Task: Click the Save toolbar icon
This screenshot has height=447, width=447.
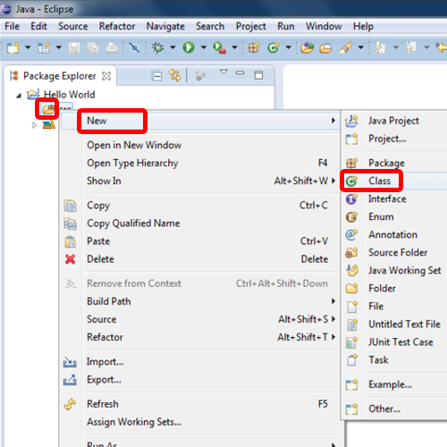Action: click(x=74, y=47)
